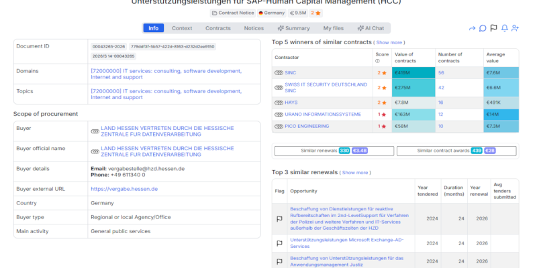Show more similar renewals
The height and width of the screenshot is (268, 537).
[x=355, y=173]
